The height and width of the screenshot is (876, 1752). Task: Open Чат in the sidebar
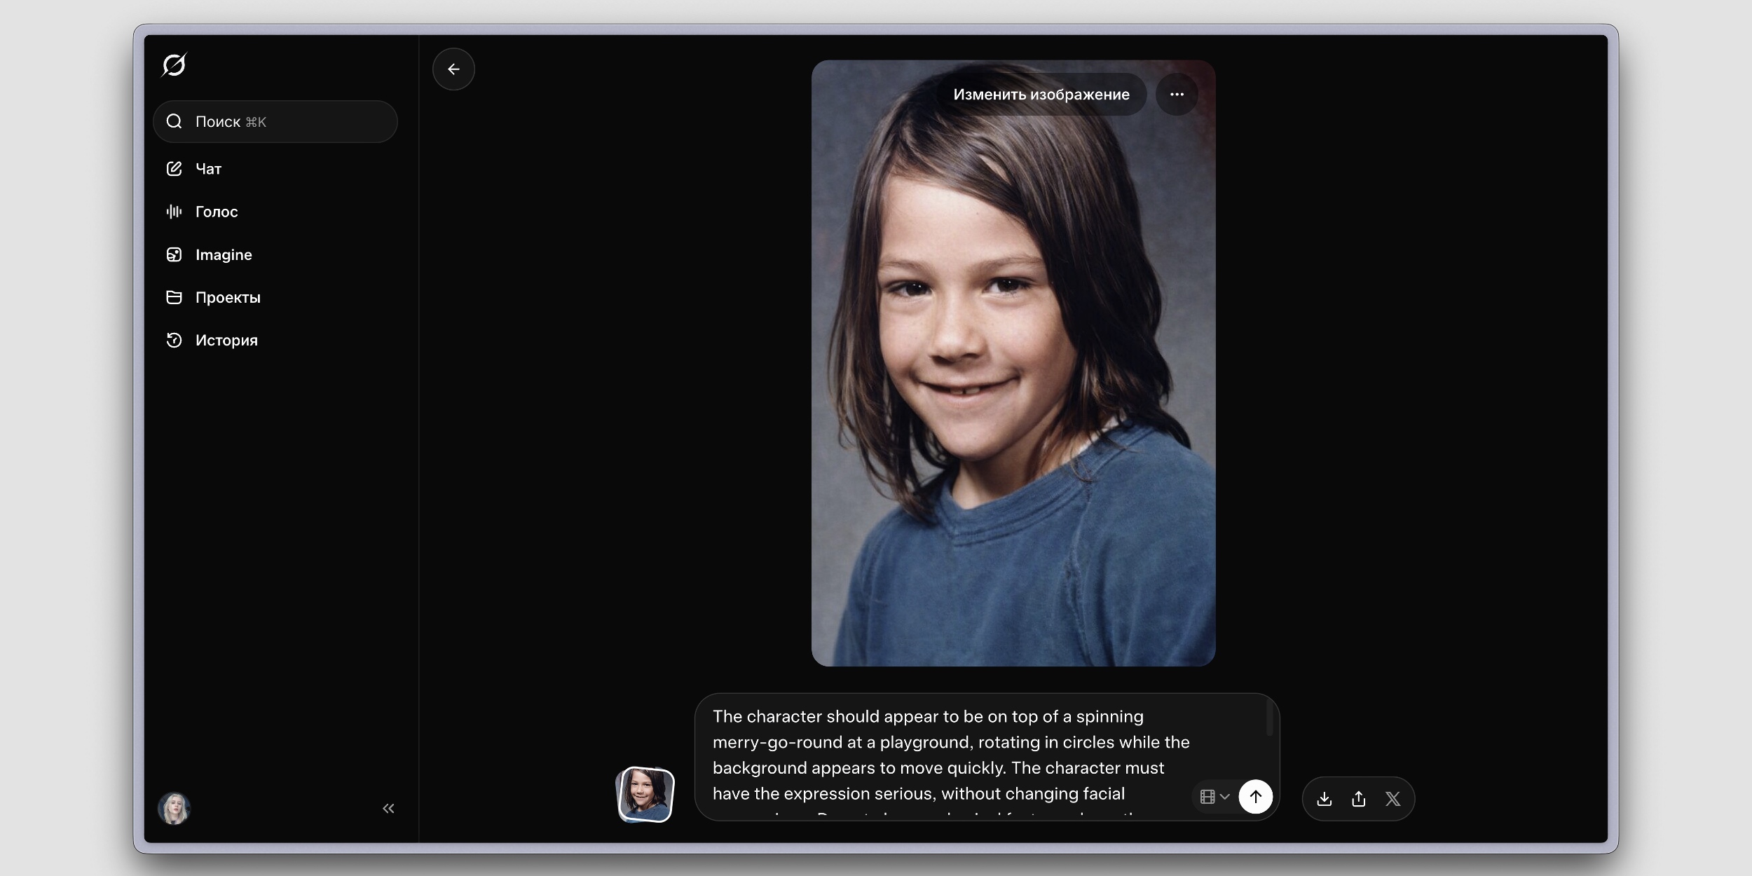[208, 169]
